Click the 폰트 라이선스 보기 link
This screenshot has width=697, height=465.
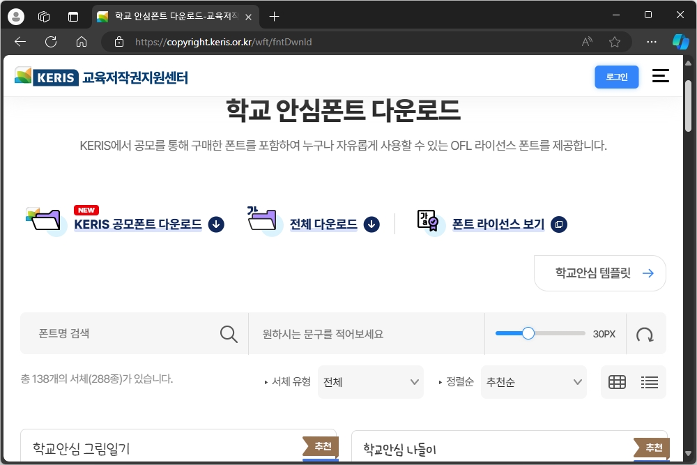tap(498, 224)
